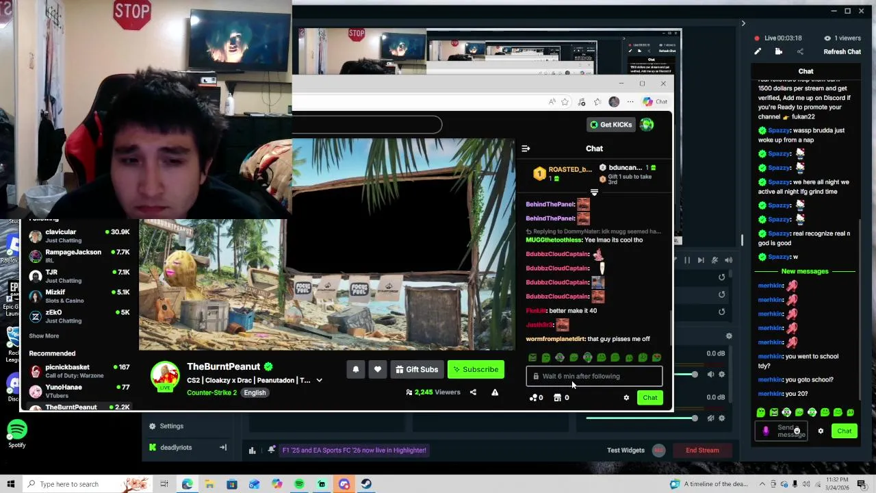876x493 pixels.
Task: Click the English language tag
Action: [x=255, y=393]
